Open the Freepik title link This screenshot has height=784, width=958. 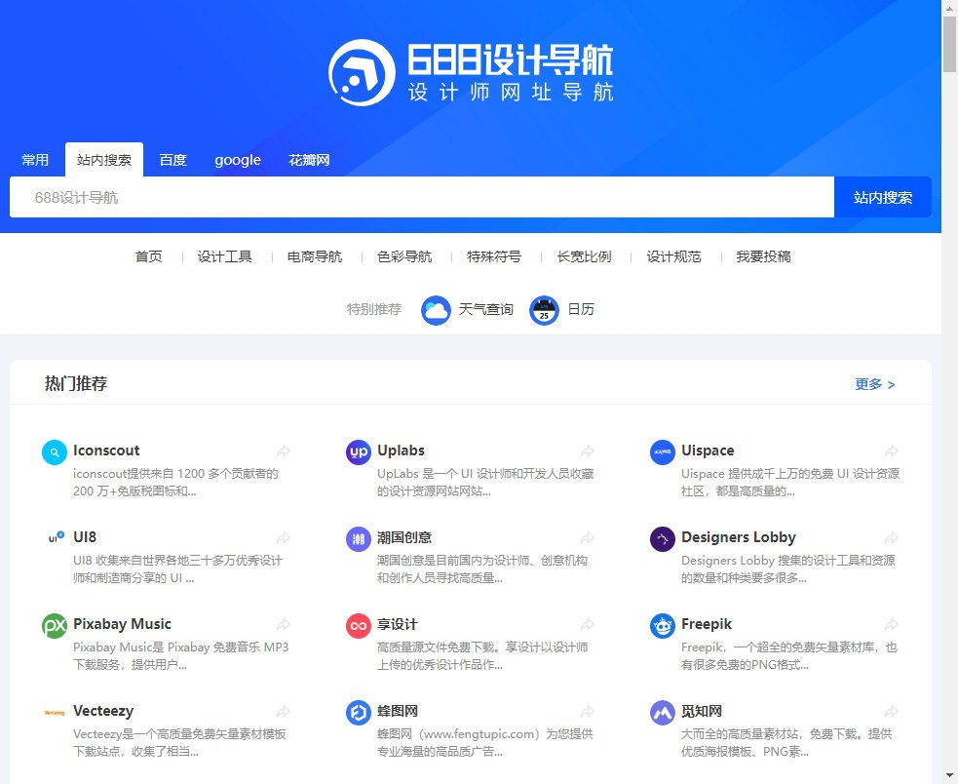(x=707, y=624)
